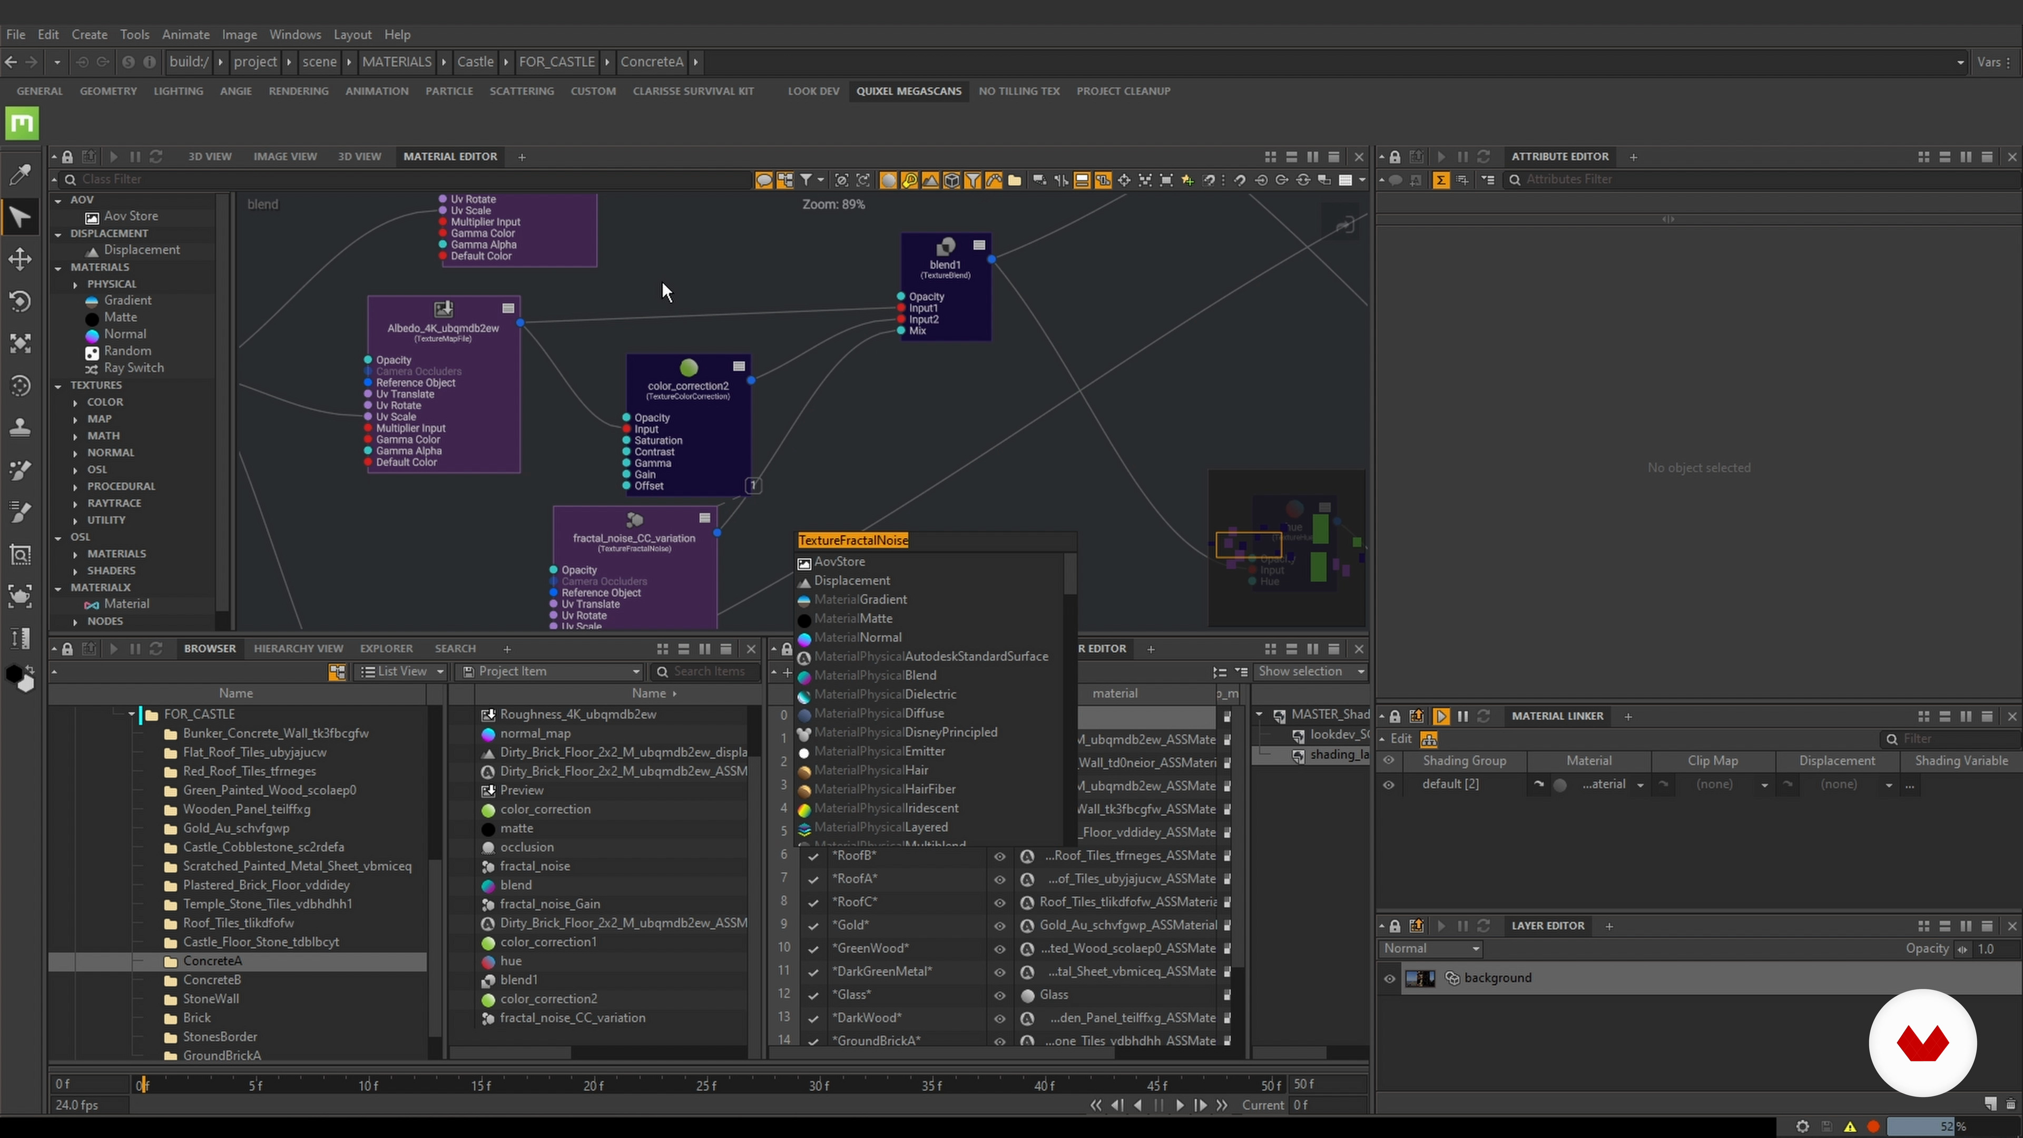Image resolution: width=2023 pixels, height=1138 pixels.
Task: Open the ConcreteB folder
Action: (x=212, y=980)
